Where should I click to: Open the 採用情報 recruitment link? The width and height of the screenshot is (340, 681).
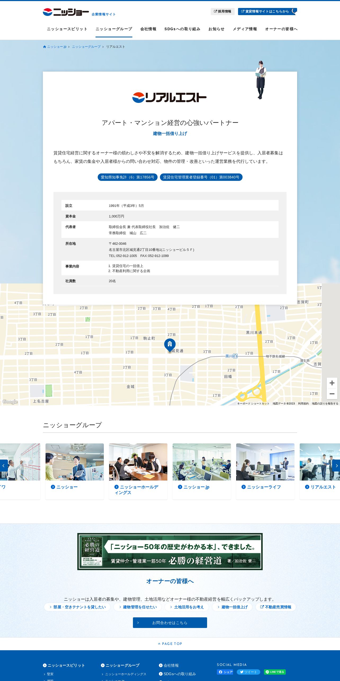pyautogui.click(x=222, y=11)
